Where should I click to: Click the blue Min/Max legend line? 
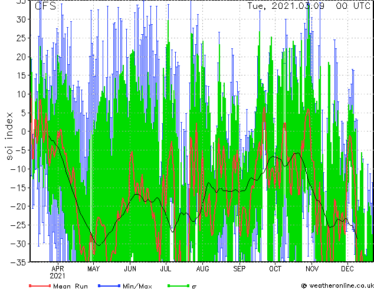click(109, 285)
